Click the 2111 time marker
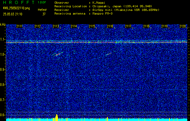Viewport: 190px width, 121px height. coord(19,26)
